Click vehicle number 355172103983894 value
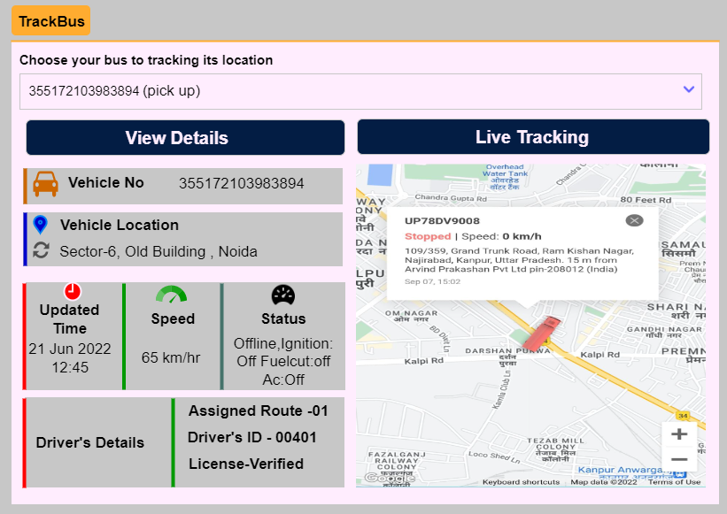This screenshot has width=727, height=514. click(x=242, y=183)
